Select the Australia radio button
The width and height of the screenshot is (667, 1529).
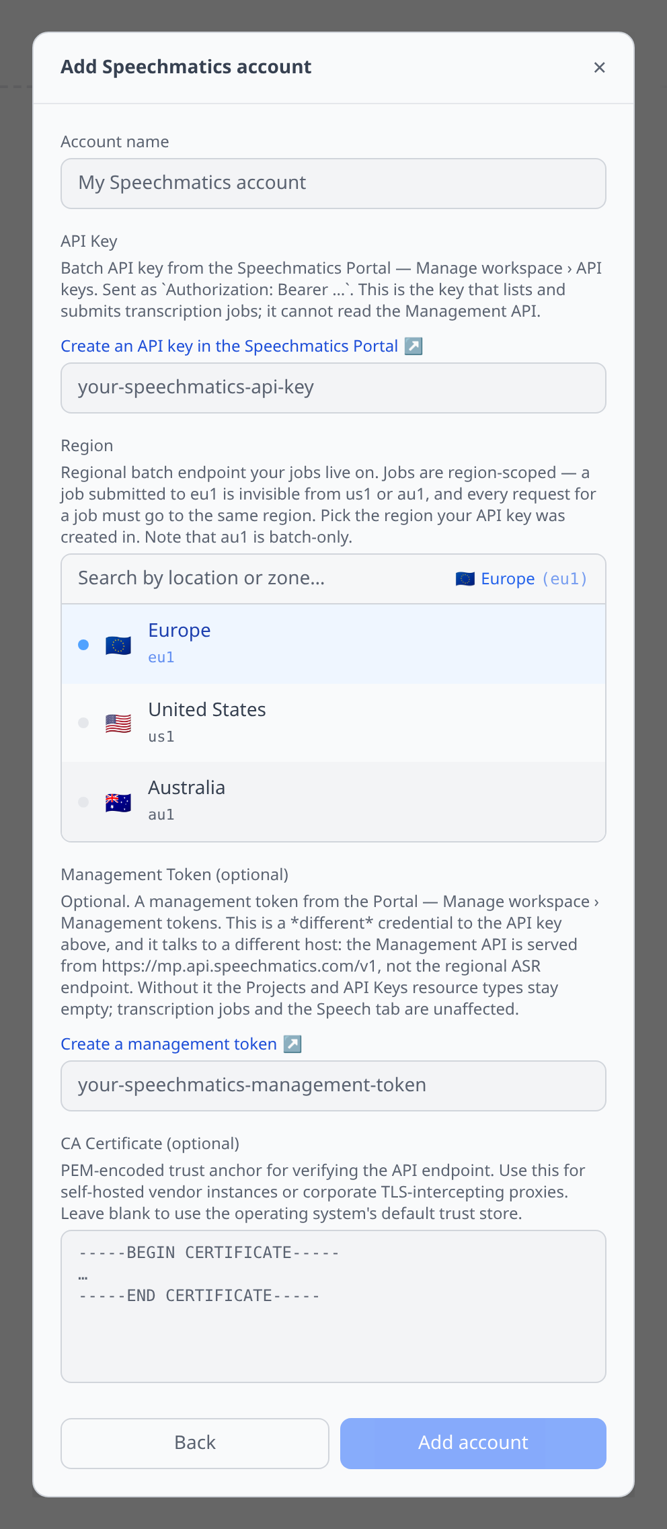tap(83, 801)
